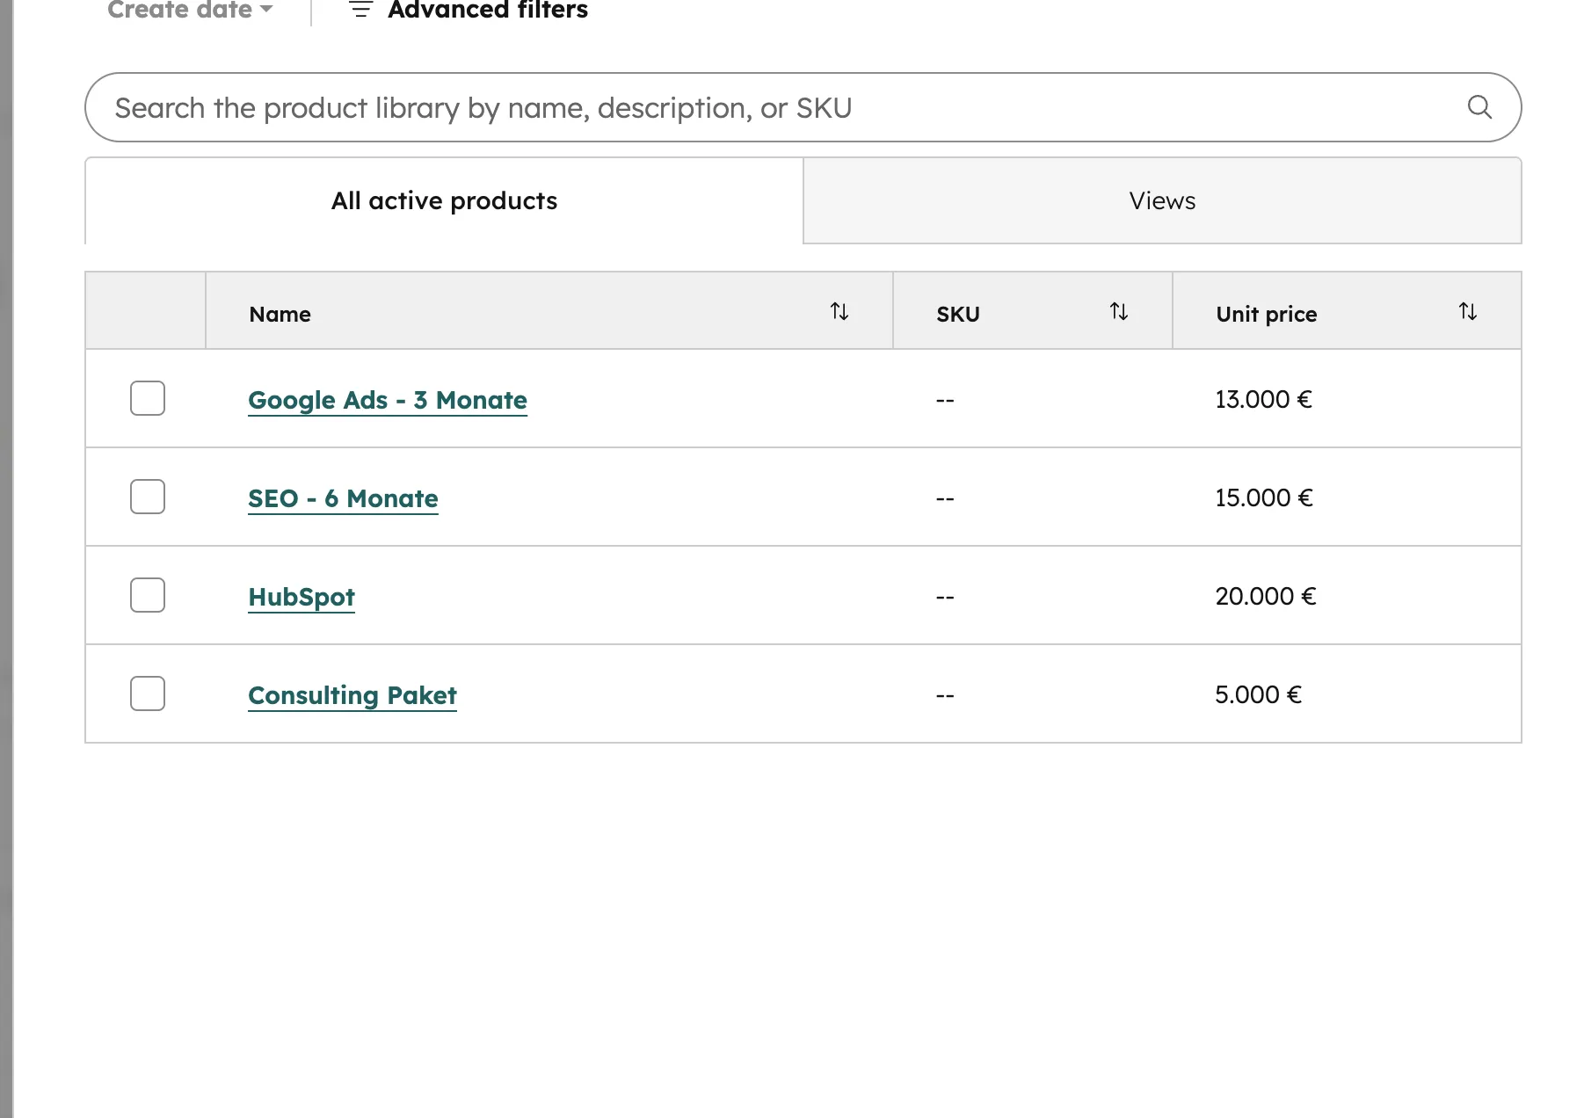
Task: Sort the Name column using its sort icon
Action: [839, 311]
